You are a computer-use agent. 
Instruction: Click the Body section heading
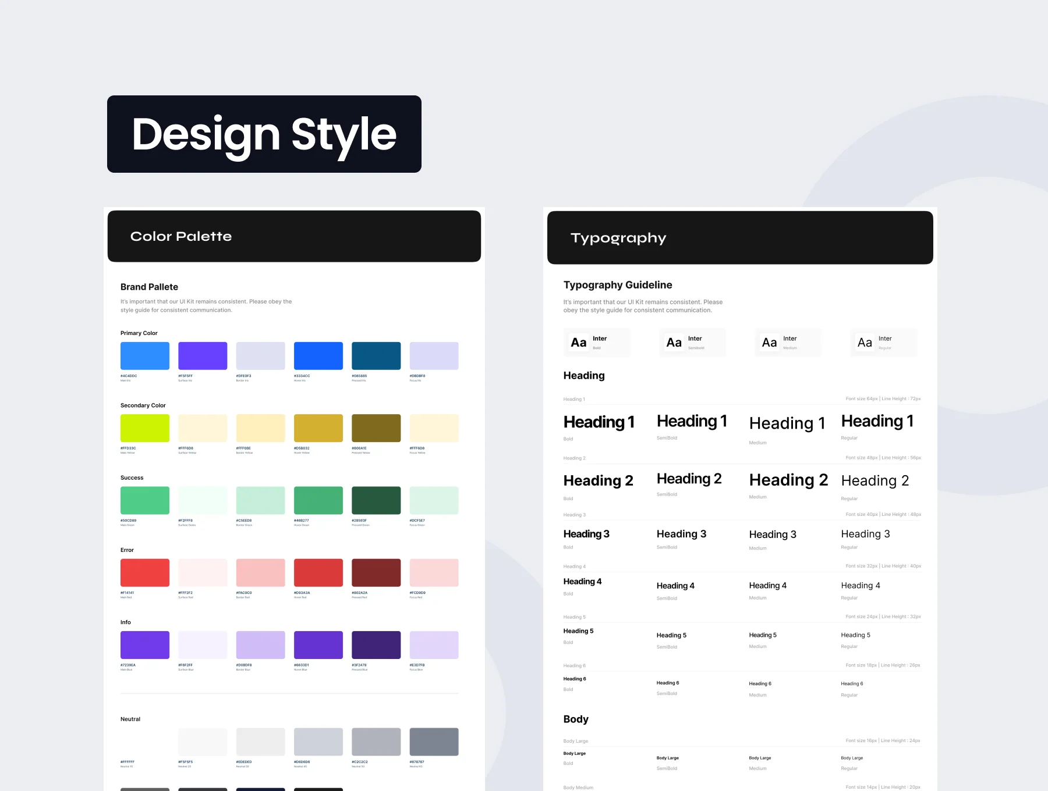(x=576, y=719)
